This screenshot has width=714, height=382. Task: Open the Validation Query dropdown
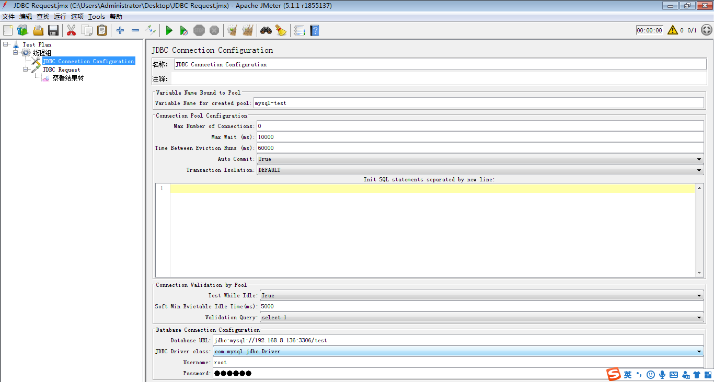click(482, 317)
